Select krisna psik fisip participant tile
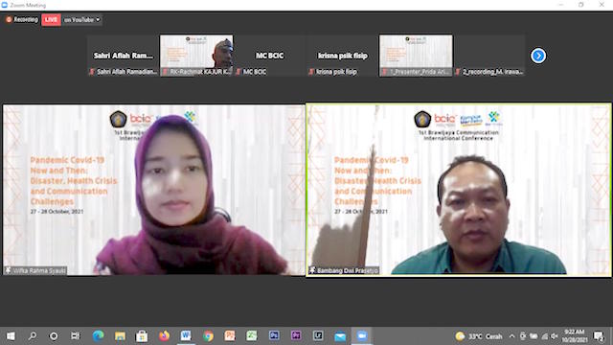Screen dimensions: 613x345 (343, 56)
